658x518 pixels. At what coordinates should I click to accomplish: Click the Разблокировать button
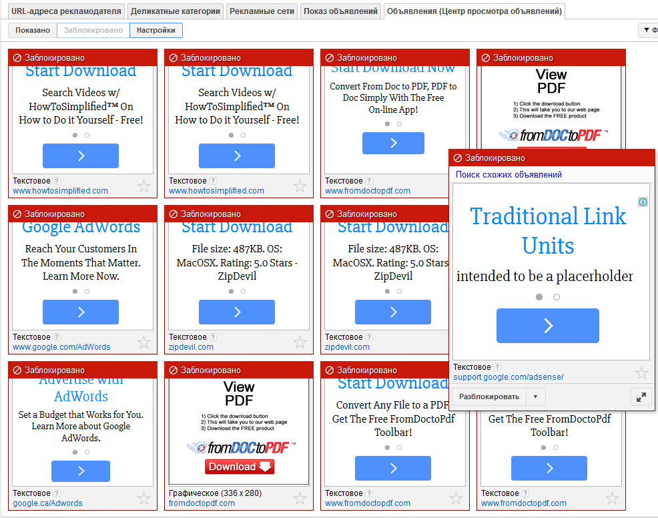pyautogui.click(x=489, y=397)
